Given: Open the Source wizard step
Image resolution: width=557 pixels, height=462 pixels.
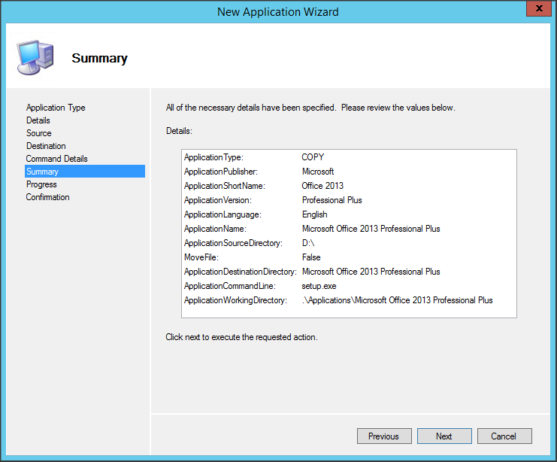Looking at the screenshot, I should 39,133.
